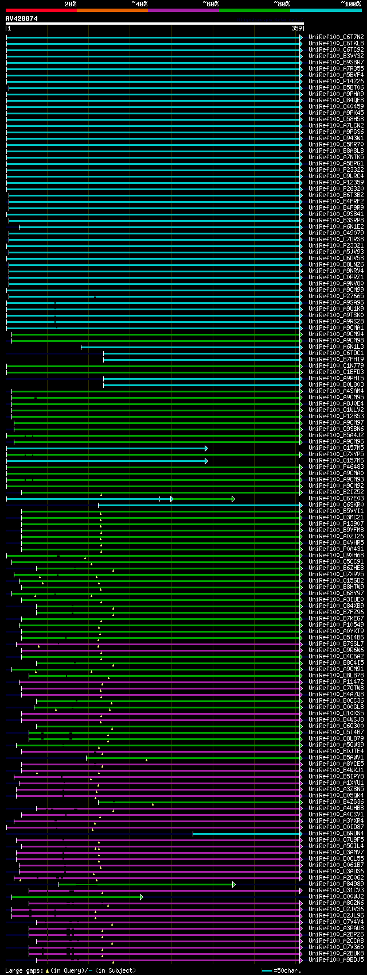Select UniRef100_P23322 hit label
The width and height of the screenshot is (367, 975).
[x=336, y=169]
